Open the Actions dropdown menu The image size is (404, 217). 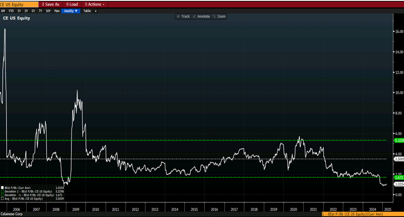94,4
